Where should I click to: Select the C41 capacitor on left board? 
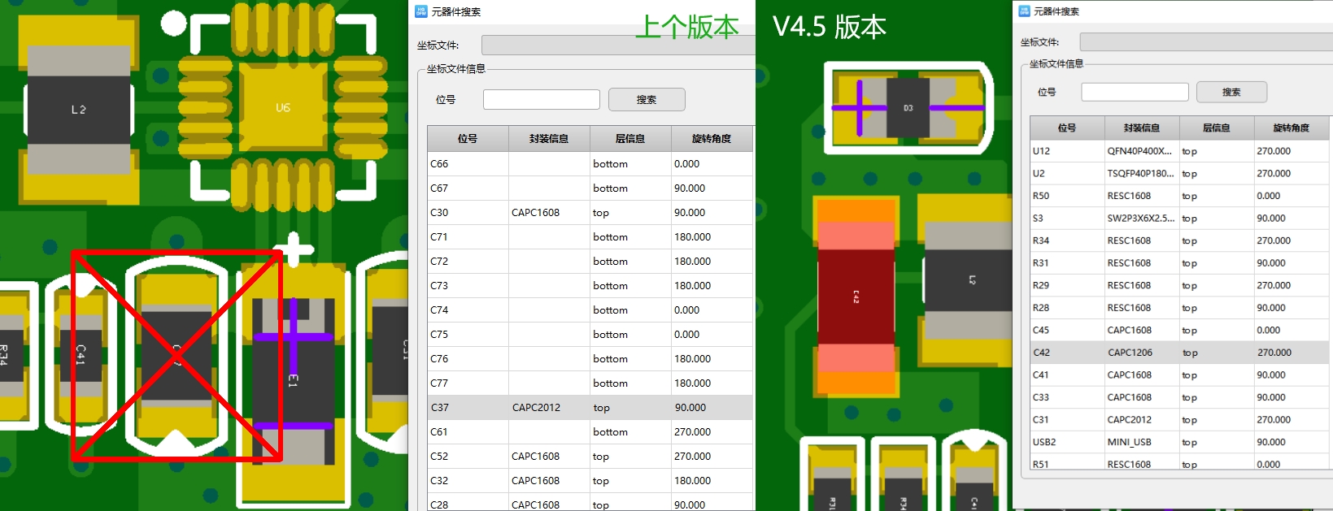click(80, 353)
